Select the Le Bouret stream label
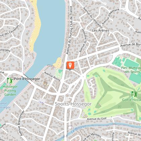Image resolution: width=141 pixels, height=141 pixels. point(79,129)
